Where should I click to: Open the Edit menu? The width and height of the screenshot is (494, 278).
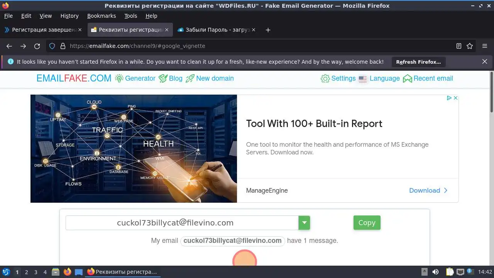[26, 16]
